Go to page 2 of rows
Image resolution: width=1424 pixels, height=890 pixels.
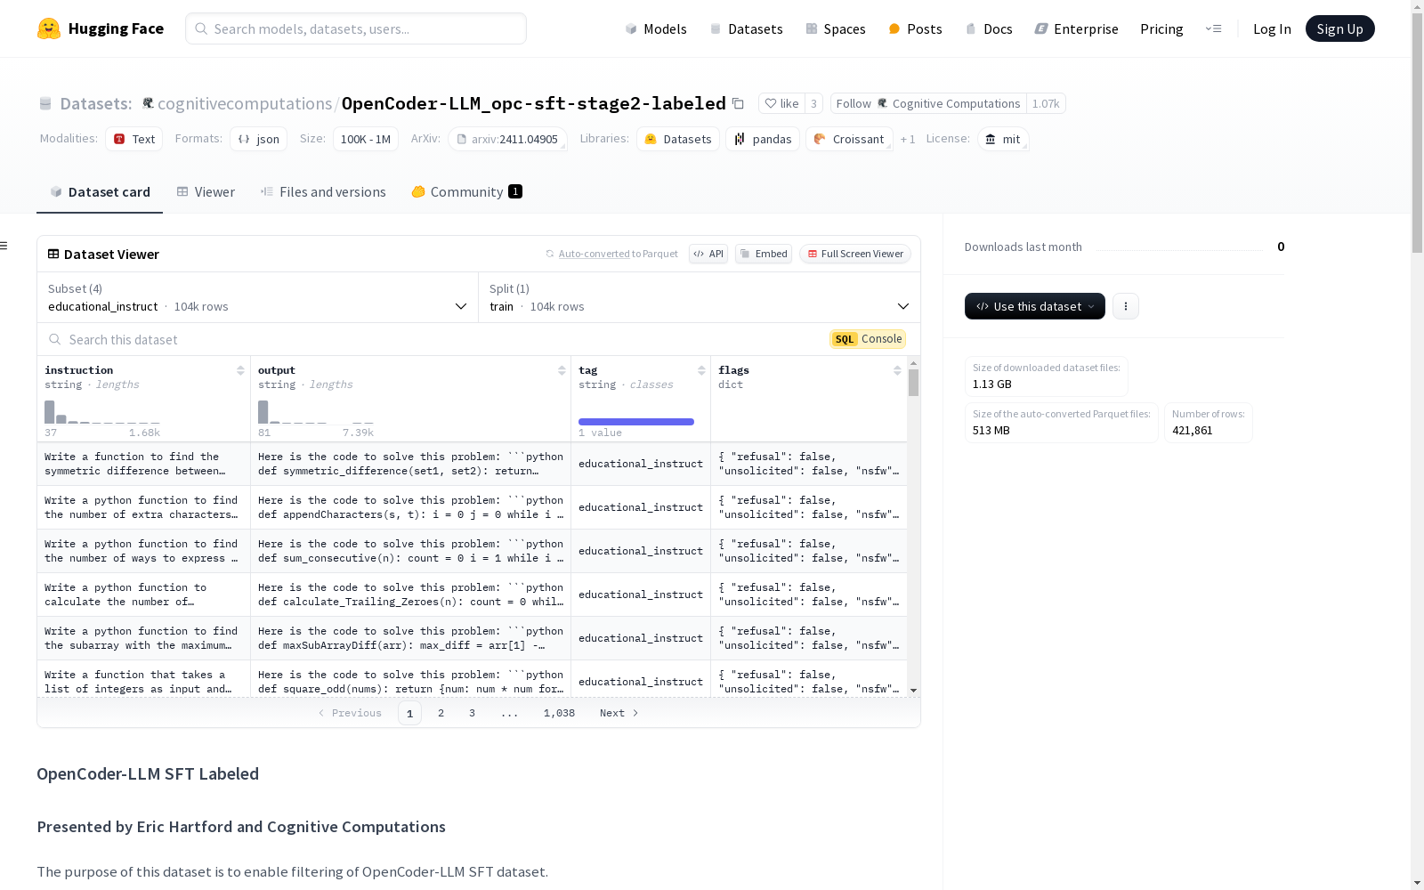pyautogui.click(x=441, y=713)
